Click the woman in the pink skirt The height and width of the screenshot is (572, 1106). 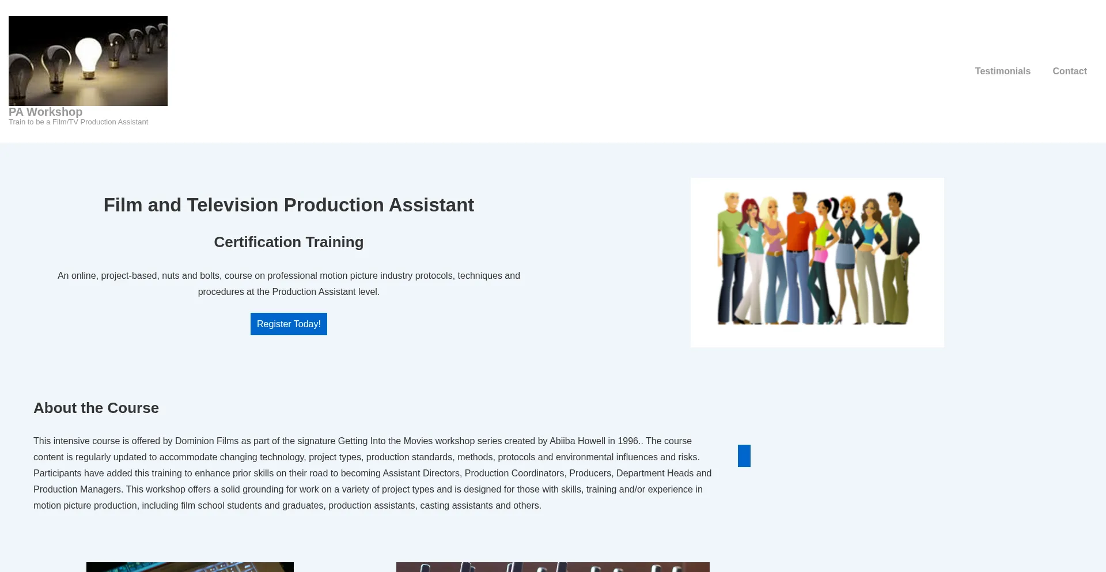pos(821,253)
